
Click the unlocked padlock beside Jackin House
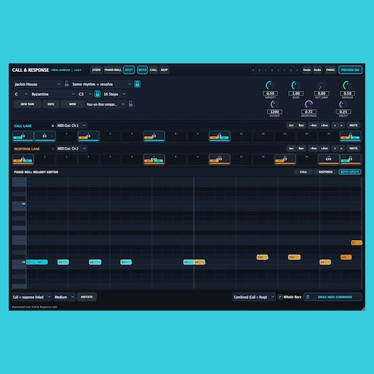67,84
